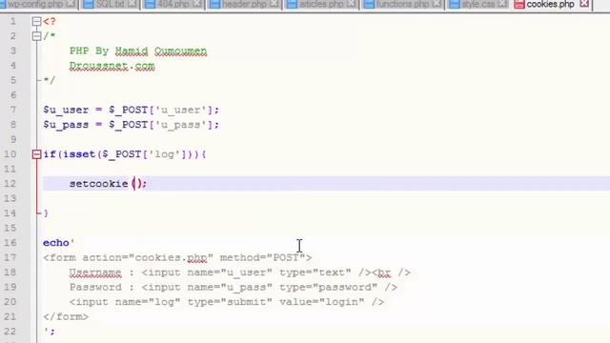
Task: Close the 404.php tab
Action: point(197,4)
